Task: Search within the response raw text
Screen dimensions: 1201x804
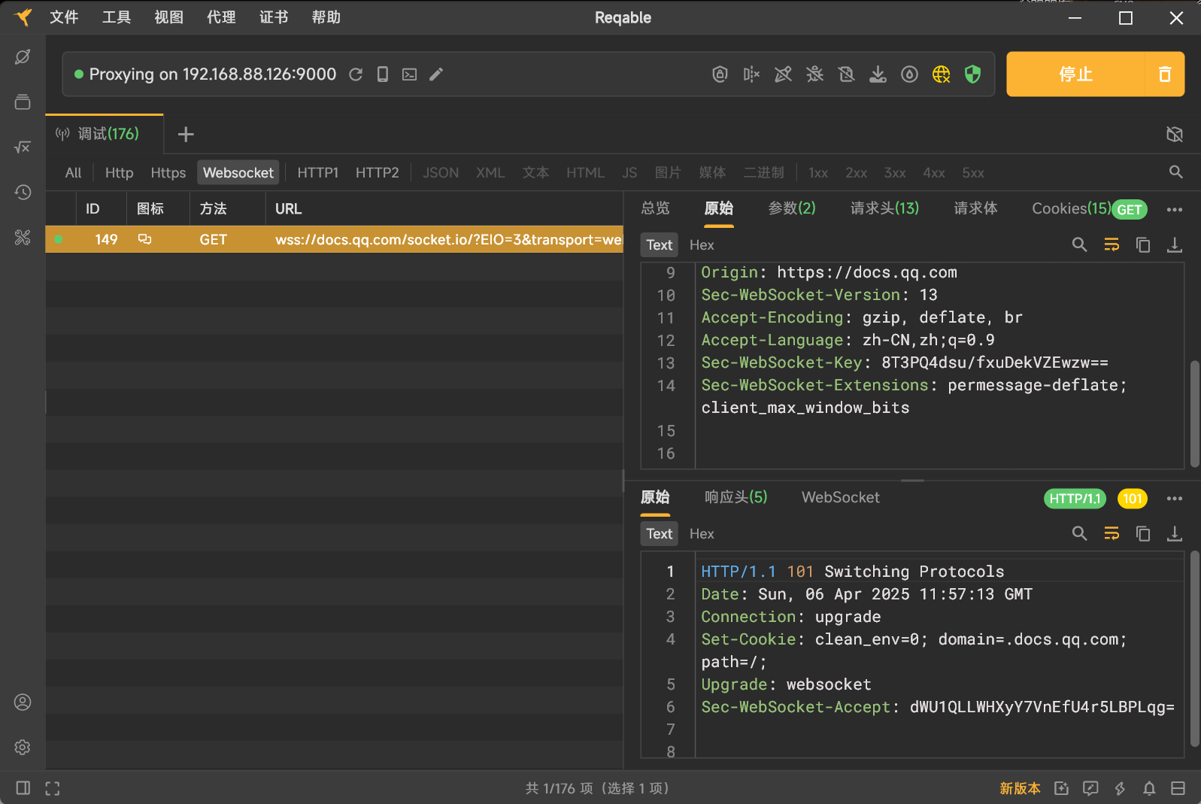Action: (1079, 533)
